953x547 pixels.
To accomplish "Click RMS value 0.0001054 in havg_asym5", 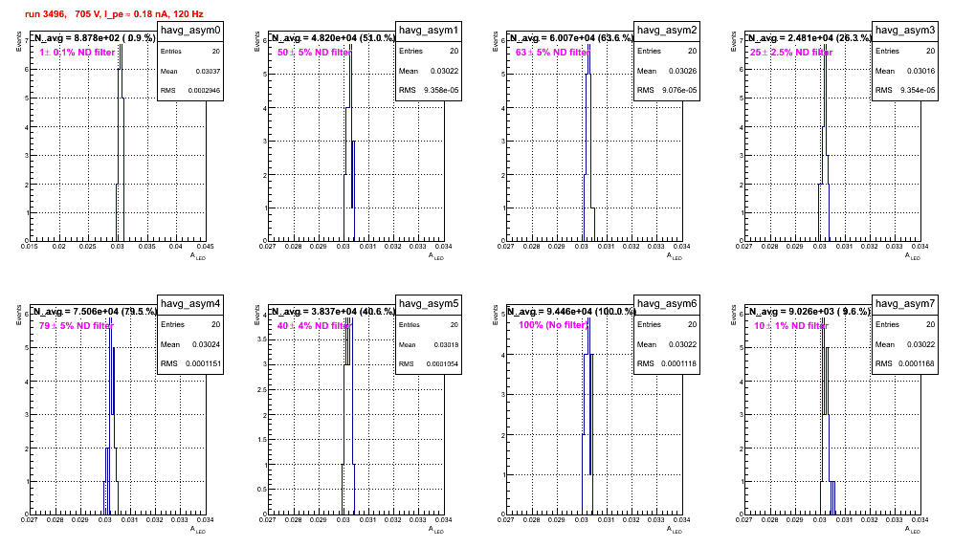I will click(442, 364).
